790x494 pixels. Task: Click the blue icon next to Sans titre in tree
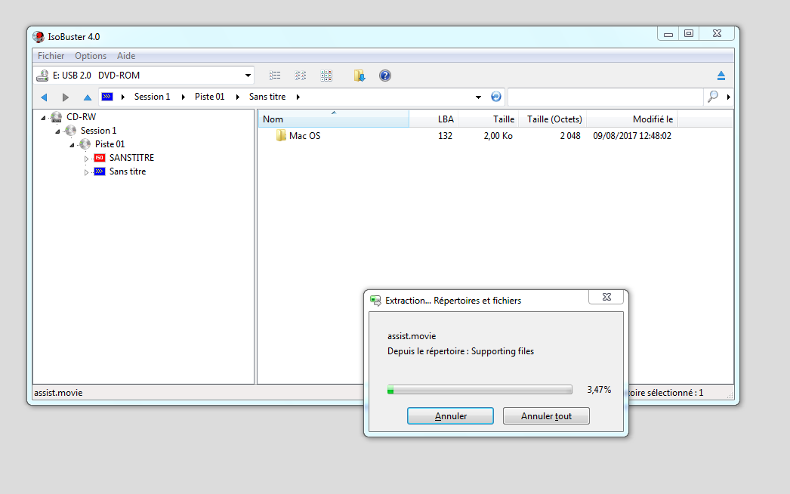pyautogui.click(x=99, y=171)
